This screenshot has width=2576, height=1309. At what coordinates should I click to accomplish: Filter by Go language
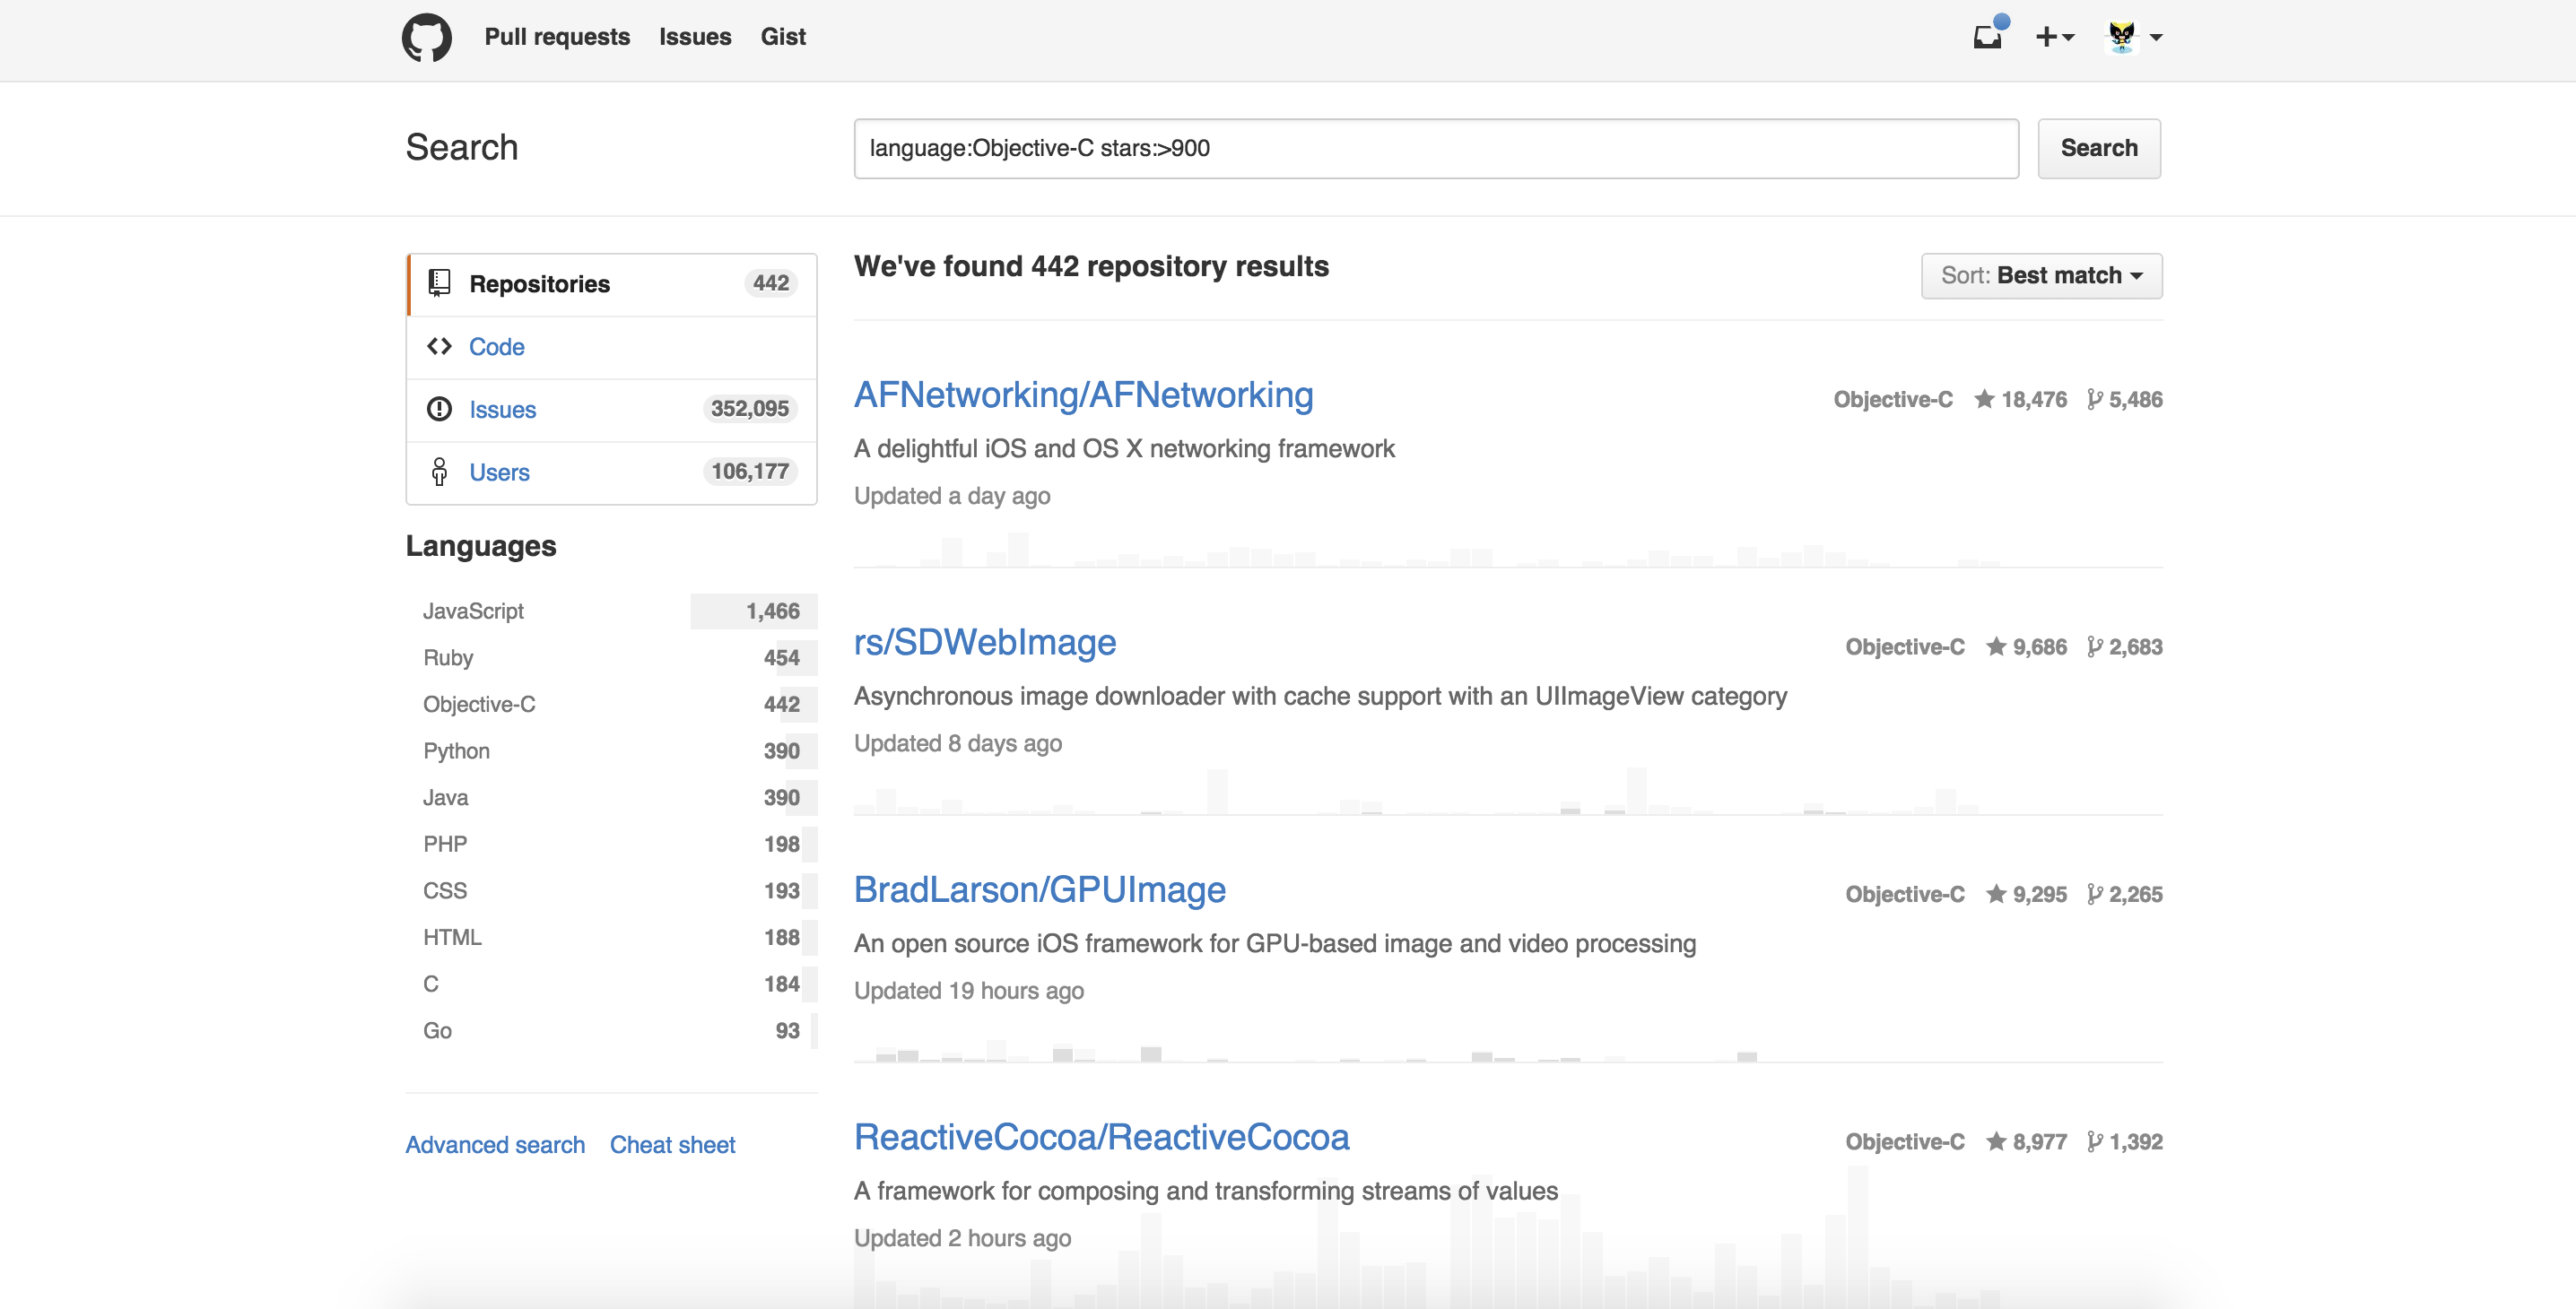click(611, 1031)
